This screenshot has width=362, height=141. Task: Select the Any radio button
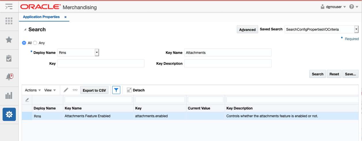click(x=35, y=43)
